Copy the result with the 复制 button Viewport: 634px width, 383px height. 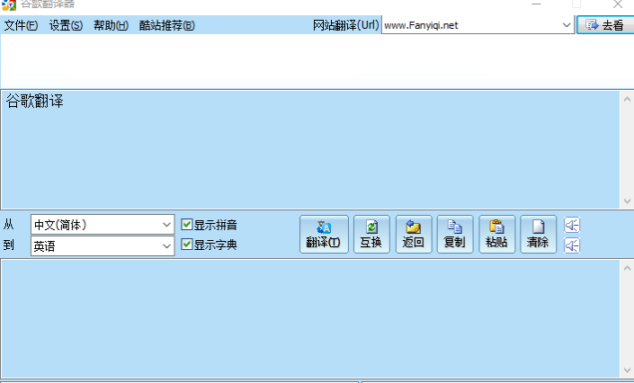(x=455, y=234)
